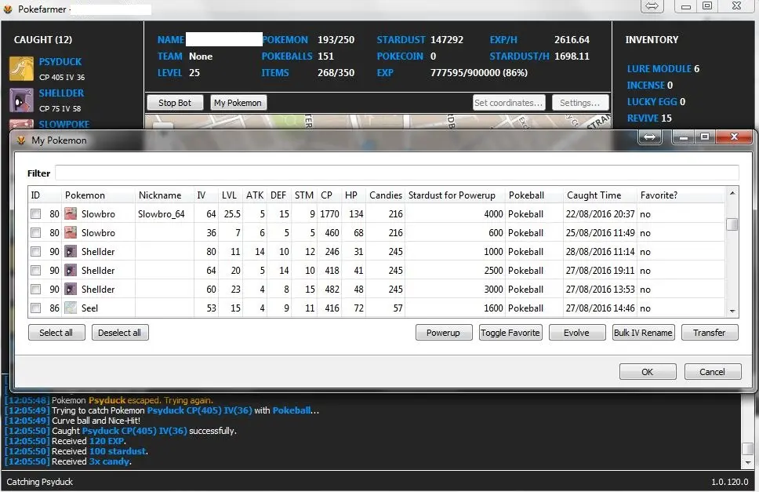
Task: Click 'Received 100 stardust' log line
Action: point(100,451)
